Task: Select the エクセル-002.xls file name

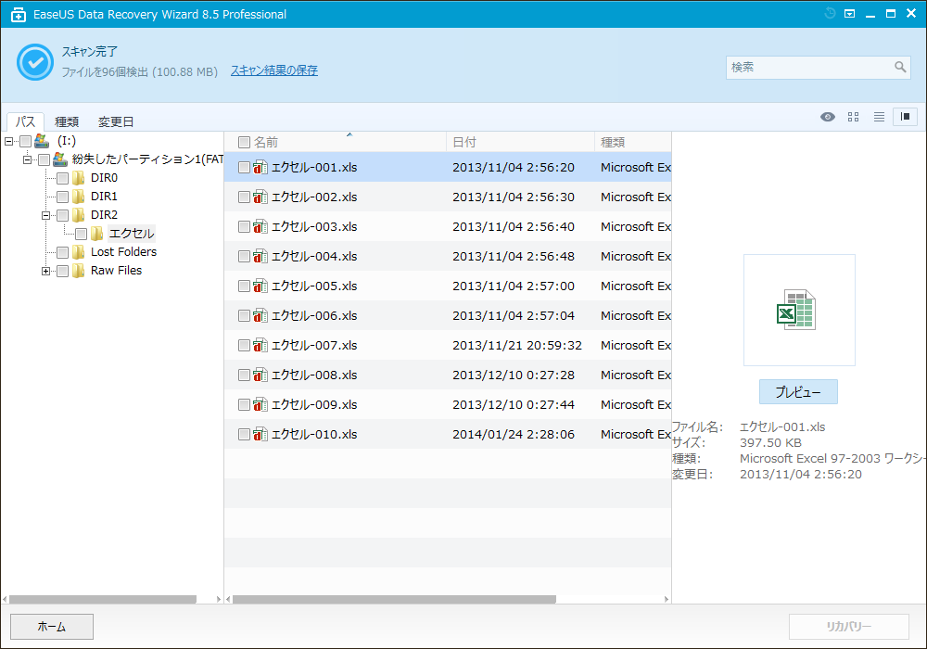Action: click(314, 197)
